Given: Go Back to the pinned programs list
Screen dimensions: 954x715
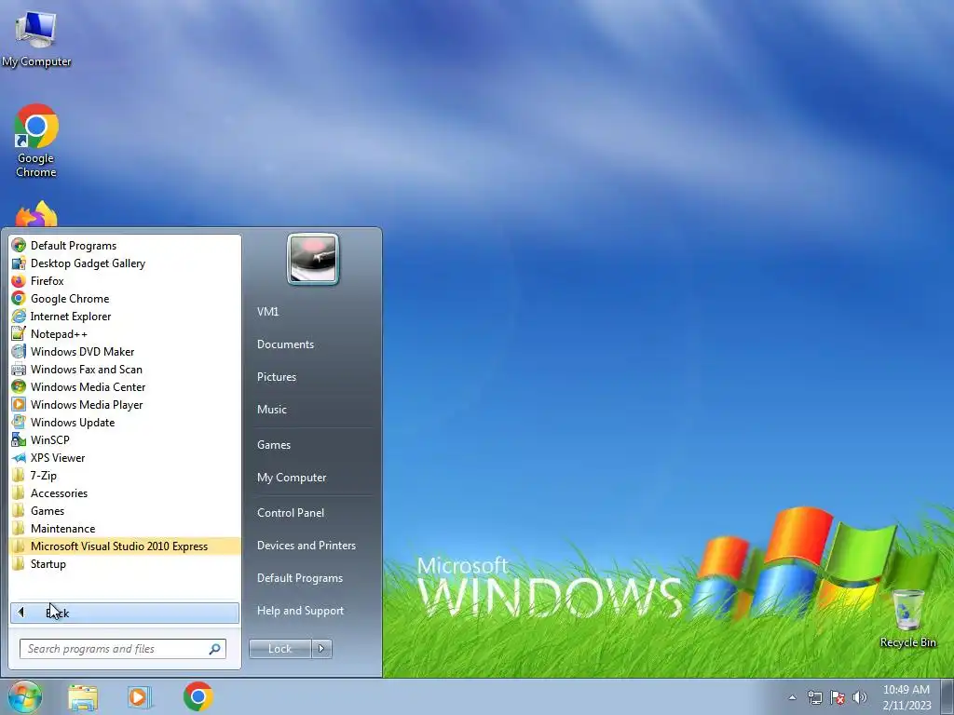Looking at the screenshot, I should point(125,613).
